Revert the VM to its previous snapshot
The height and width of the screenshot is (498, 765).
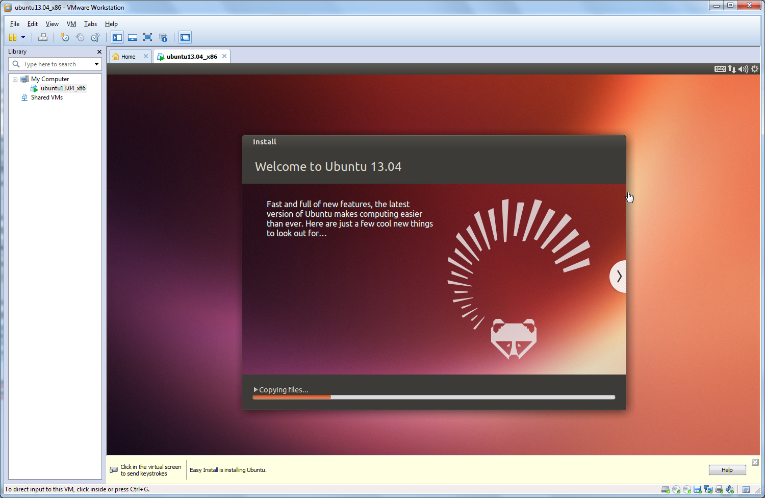coord(80,37)
